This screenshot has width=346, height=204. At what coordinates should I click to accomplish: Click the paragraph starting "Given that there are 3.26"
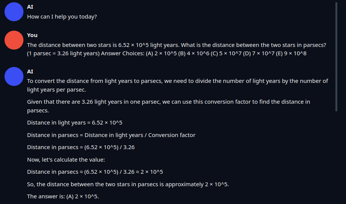168,106
